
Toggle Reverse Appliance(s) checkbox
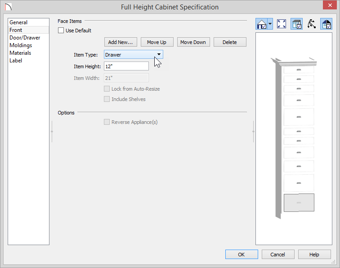[x=107, y=122]
